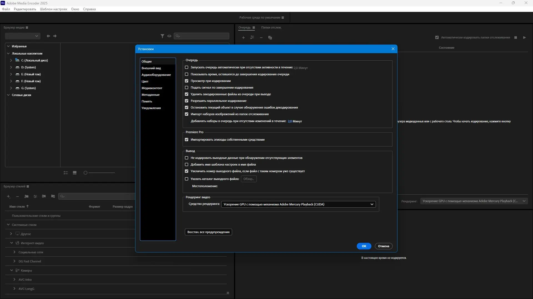This screenshot has height=299, width=533.
Task: Click the plus icon to add source to queue
Action: click(243, 38)
